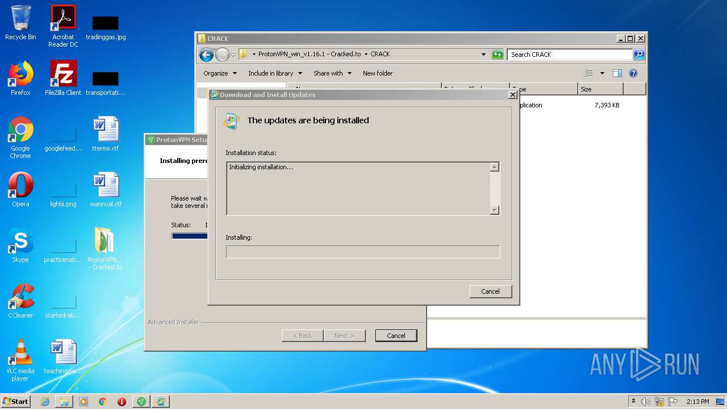Cancel the Download and Install Updates dialog
Viewport: 727px width, 409px height.
[491, 291]
